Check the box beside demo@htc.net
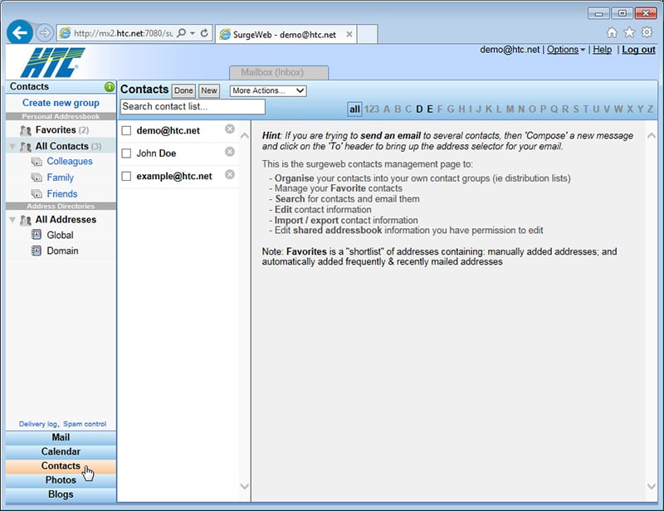Viewport: 664px width, 511px height. (126, 130)
